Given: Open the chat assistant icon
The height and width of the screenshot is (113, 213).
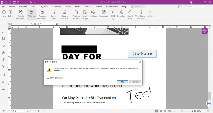Looking at the screenshot, I should (x=209, y=103).
